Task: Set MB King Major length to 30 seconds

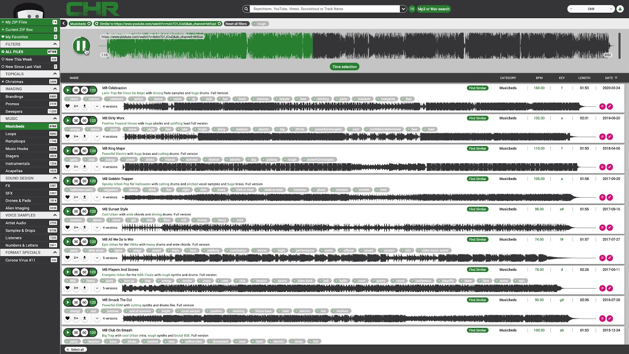Action: click(76, 151)
